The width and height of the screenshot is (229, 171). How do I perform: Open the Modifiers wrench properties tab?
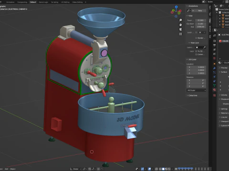[214, 68]
